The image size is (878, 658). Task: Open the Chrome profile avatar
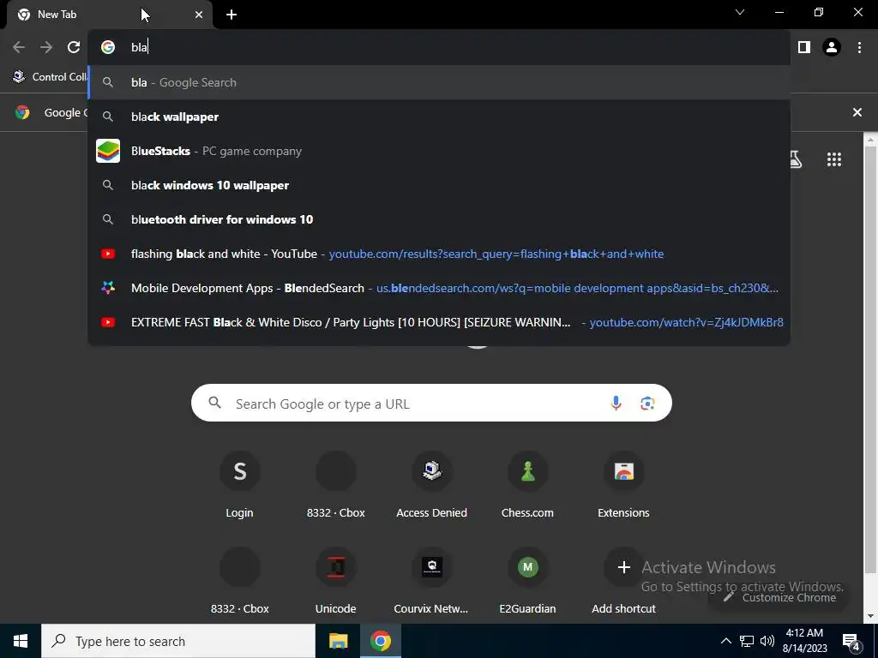tap(832, 47)
